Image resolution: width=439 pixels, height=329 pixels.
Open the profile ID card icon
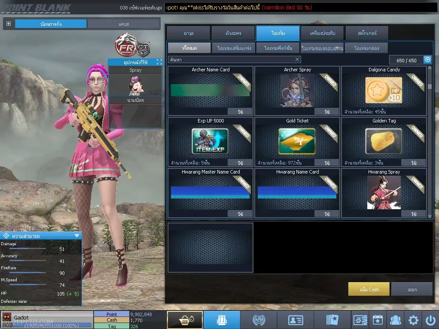tap(296, 320)
